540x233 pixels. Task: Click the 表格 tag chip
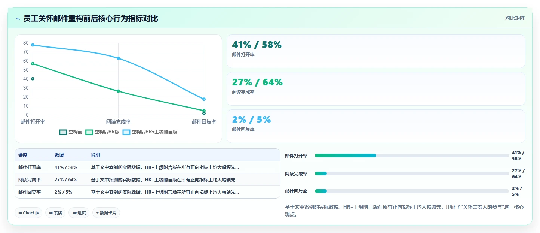coord(55,213)
